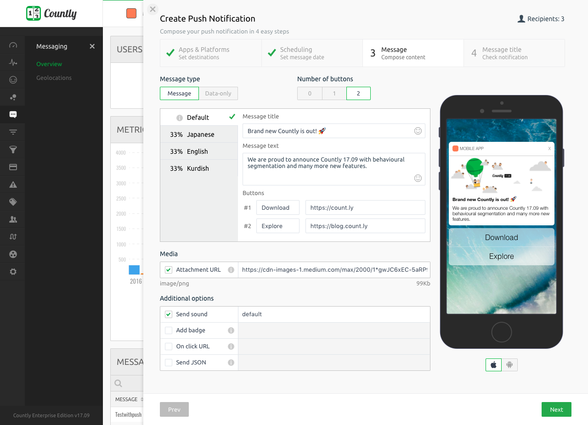The image size is (588, 425).
Task: Click the Next button
Action: pyautogui.click(x=556, y=409)
